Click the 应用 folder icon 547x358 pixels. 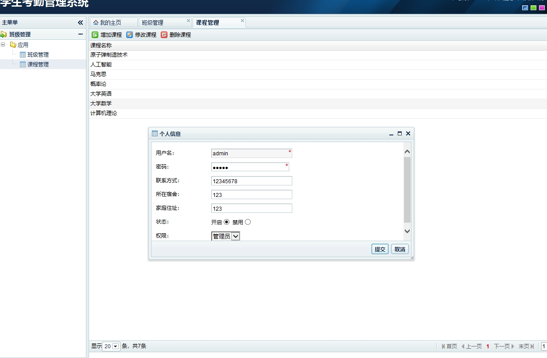pyautogui.click(x=13, y=45)
